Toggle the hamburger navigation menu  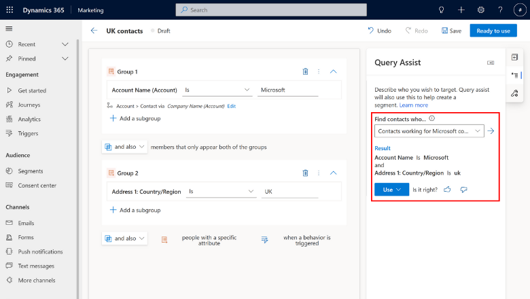pos(9,29)
